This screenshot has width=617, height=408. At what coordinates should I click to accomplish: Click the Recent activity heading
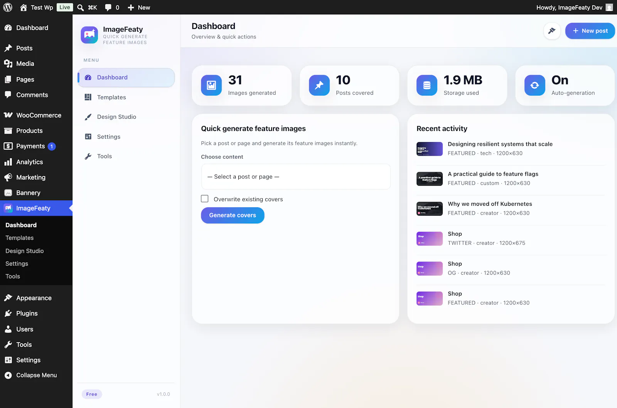coord(442,129)
